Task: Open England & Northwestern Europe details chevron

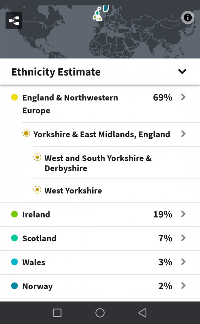Action: (183, 97)
